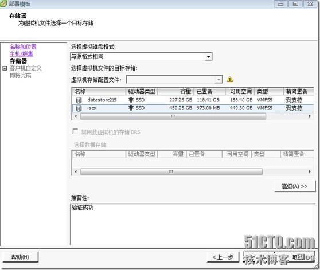Toggle the disable storage DRS checkbox
The height and width of the screenshot is (270, 320).
pos(75,131)
